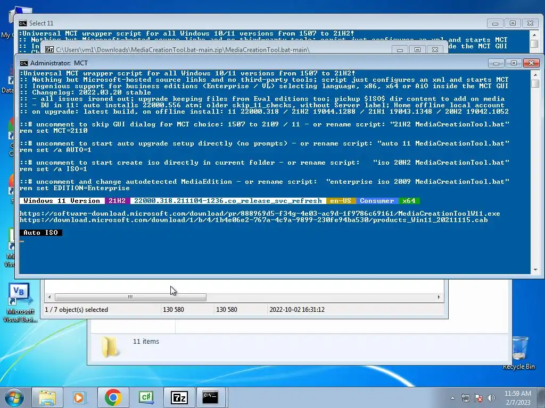
Task: Click the Show desktop button at taskbar end
Action: click(541, 397)
